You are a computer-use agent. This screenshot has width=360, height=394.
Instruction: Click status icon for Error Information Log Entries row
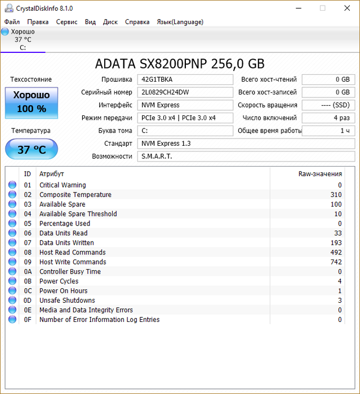pyautogui.click(x=12, y=319)
